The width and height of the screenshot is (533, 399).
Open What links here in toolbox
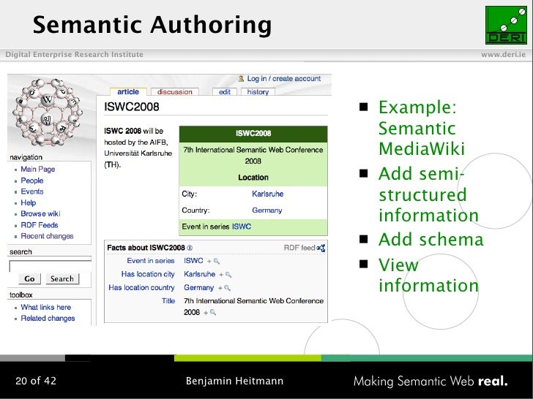[x=46, y=307]
